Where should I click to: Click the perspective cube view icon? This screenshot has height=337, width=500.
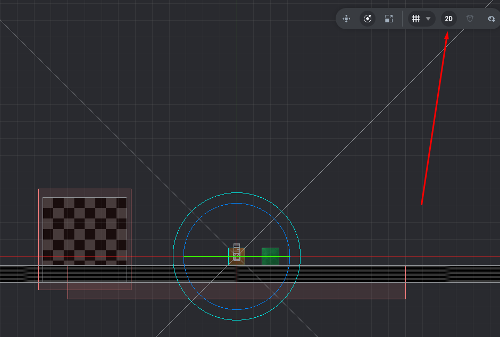click(470, 19)
